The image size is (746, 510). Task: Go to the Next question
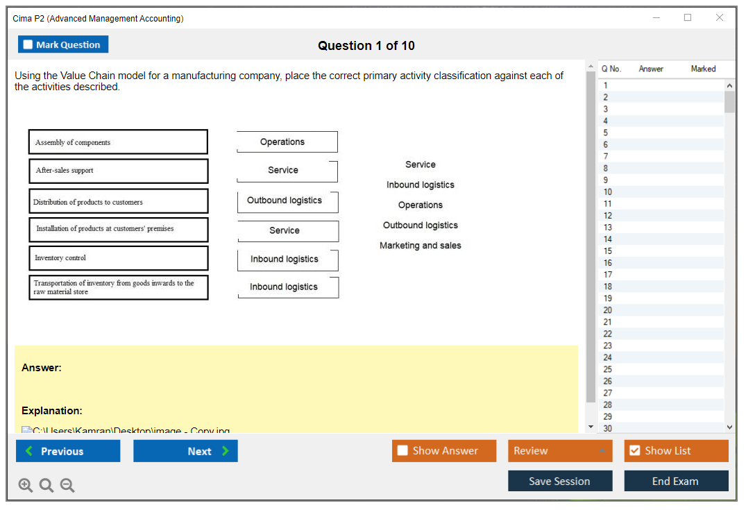pyautogui.click(x=185, y=451)
